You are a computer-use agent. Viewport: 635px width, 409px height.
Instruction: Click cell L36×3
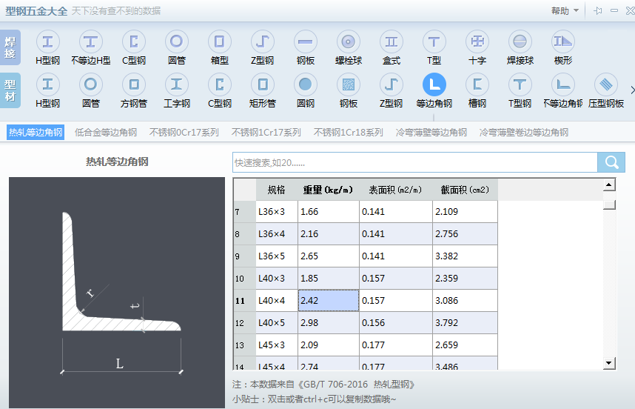(277, 212)
